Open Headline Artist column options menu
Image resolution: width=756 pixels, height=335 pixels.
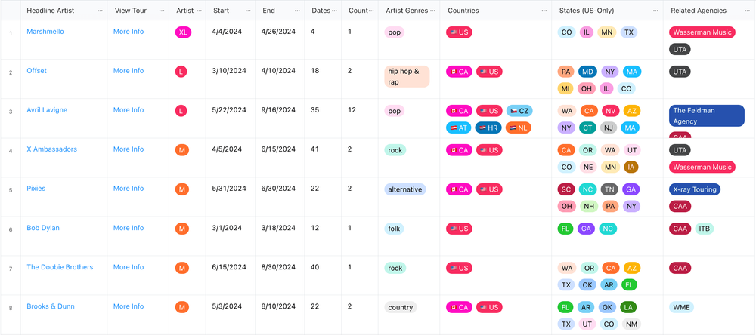coord(100,11)
